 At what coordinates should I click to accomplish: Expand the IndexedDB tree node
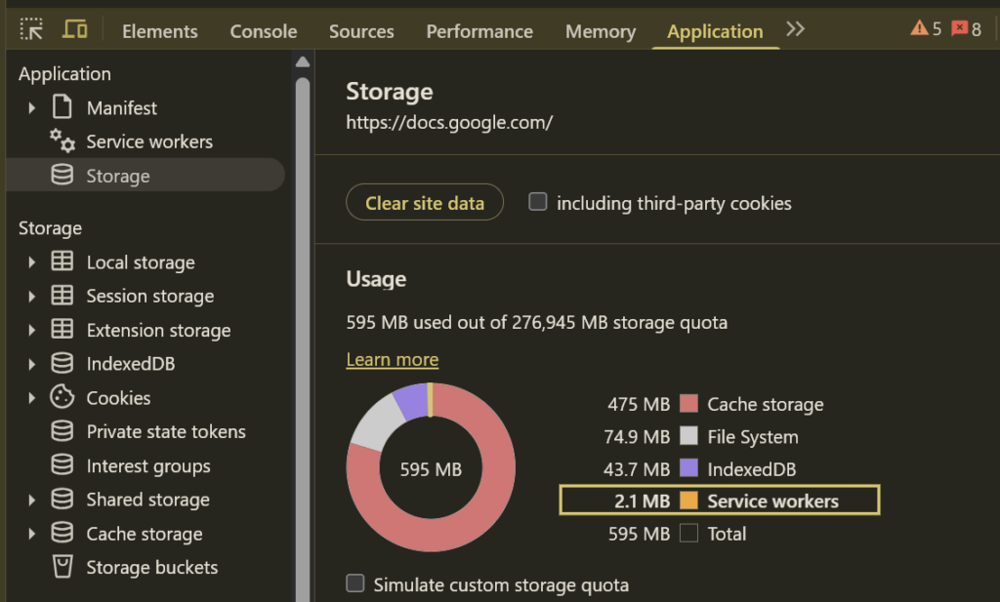pyautogui.click(x=32, y=364)
